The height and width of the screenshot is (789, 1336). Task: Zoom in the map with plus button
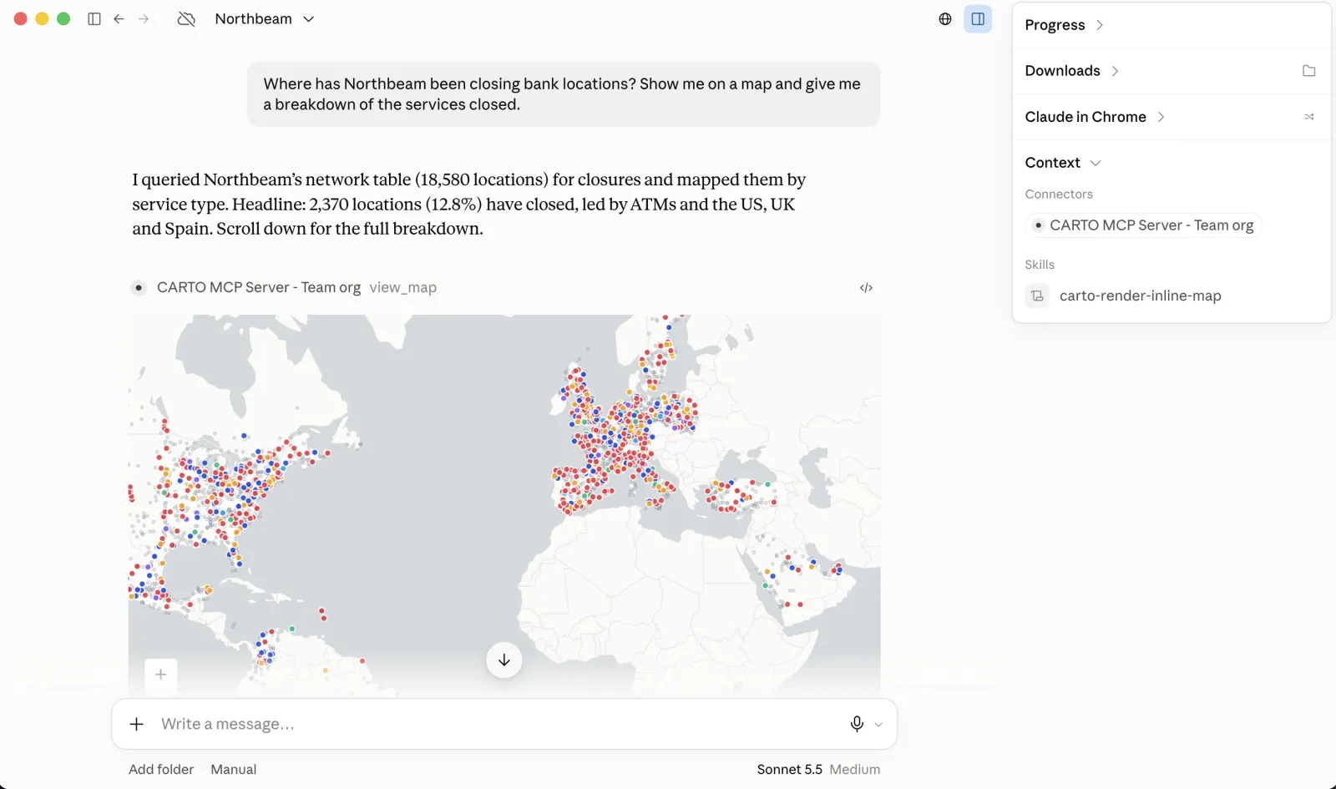161,675
